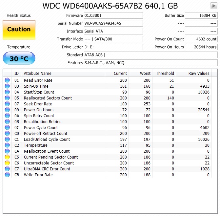The width and height of the screenshot is (220, 216).
Task: Click yellow warning icon for Current Pending Sector Count
Action: click(7, 157)
